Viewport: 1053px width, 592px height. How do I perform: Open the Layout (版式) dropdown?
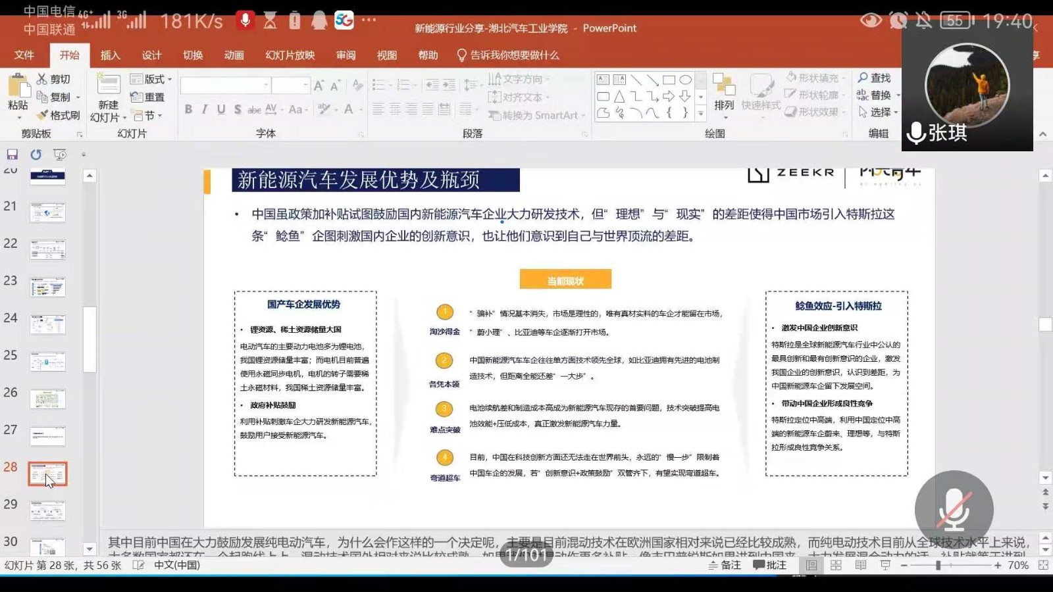click(x=151, y=79)
